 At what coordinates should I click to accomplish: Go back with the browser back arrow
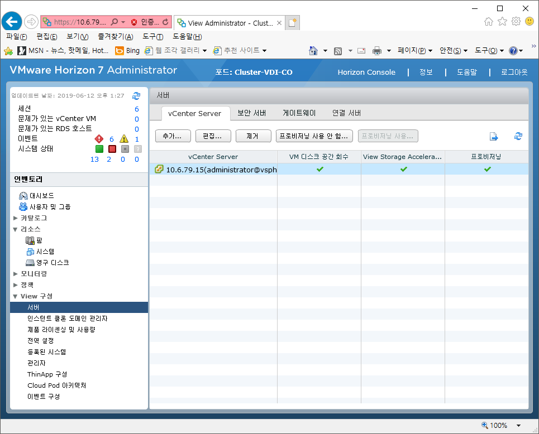click(12, 22)
